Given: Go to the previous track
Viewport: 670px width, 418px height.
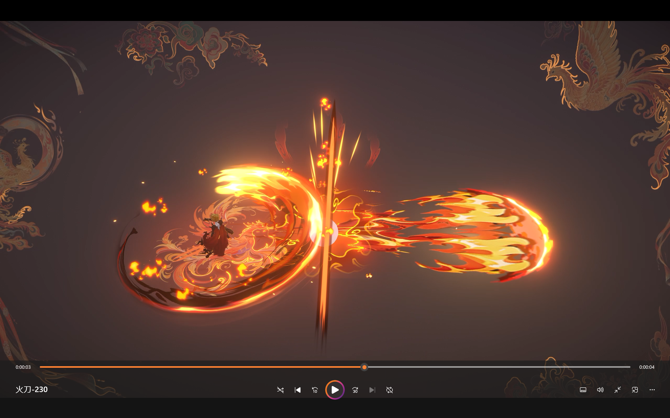Looking at the screenshot, I should (297, 390).
